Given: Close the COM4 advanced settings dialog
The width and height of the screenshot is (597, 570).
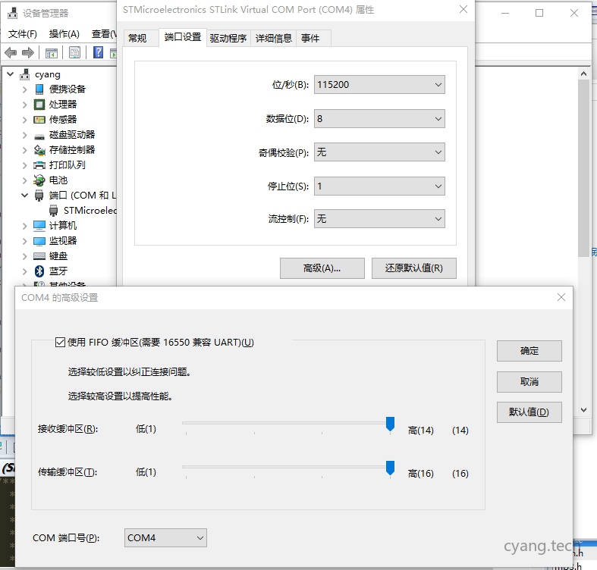Looking at the screenshot, I should [x=561, y=297].
